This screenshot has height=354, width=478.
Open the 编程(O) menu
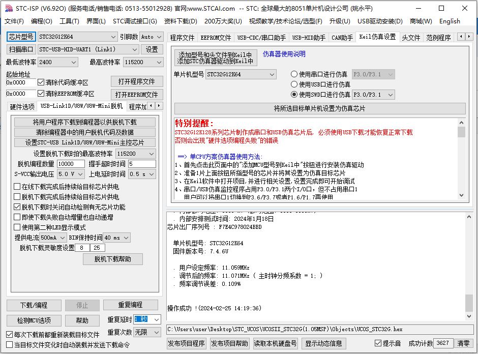point(42,21)
